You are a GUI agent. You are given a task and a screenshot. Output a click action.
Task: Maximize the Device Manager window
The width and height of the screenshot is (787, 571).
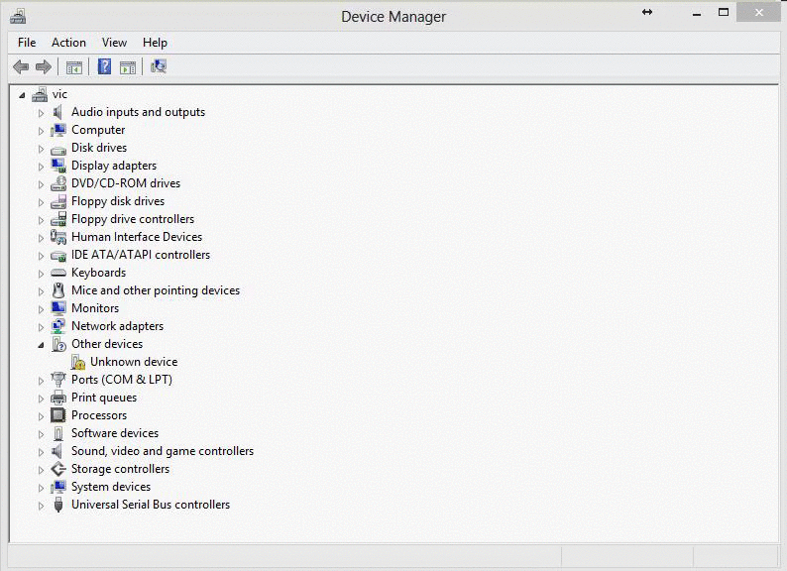(724, 12)
